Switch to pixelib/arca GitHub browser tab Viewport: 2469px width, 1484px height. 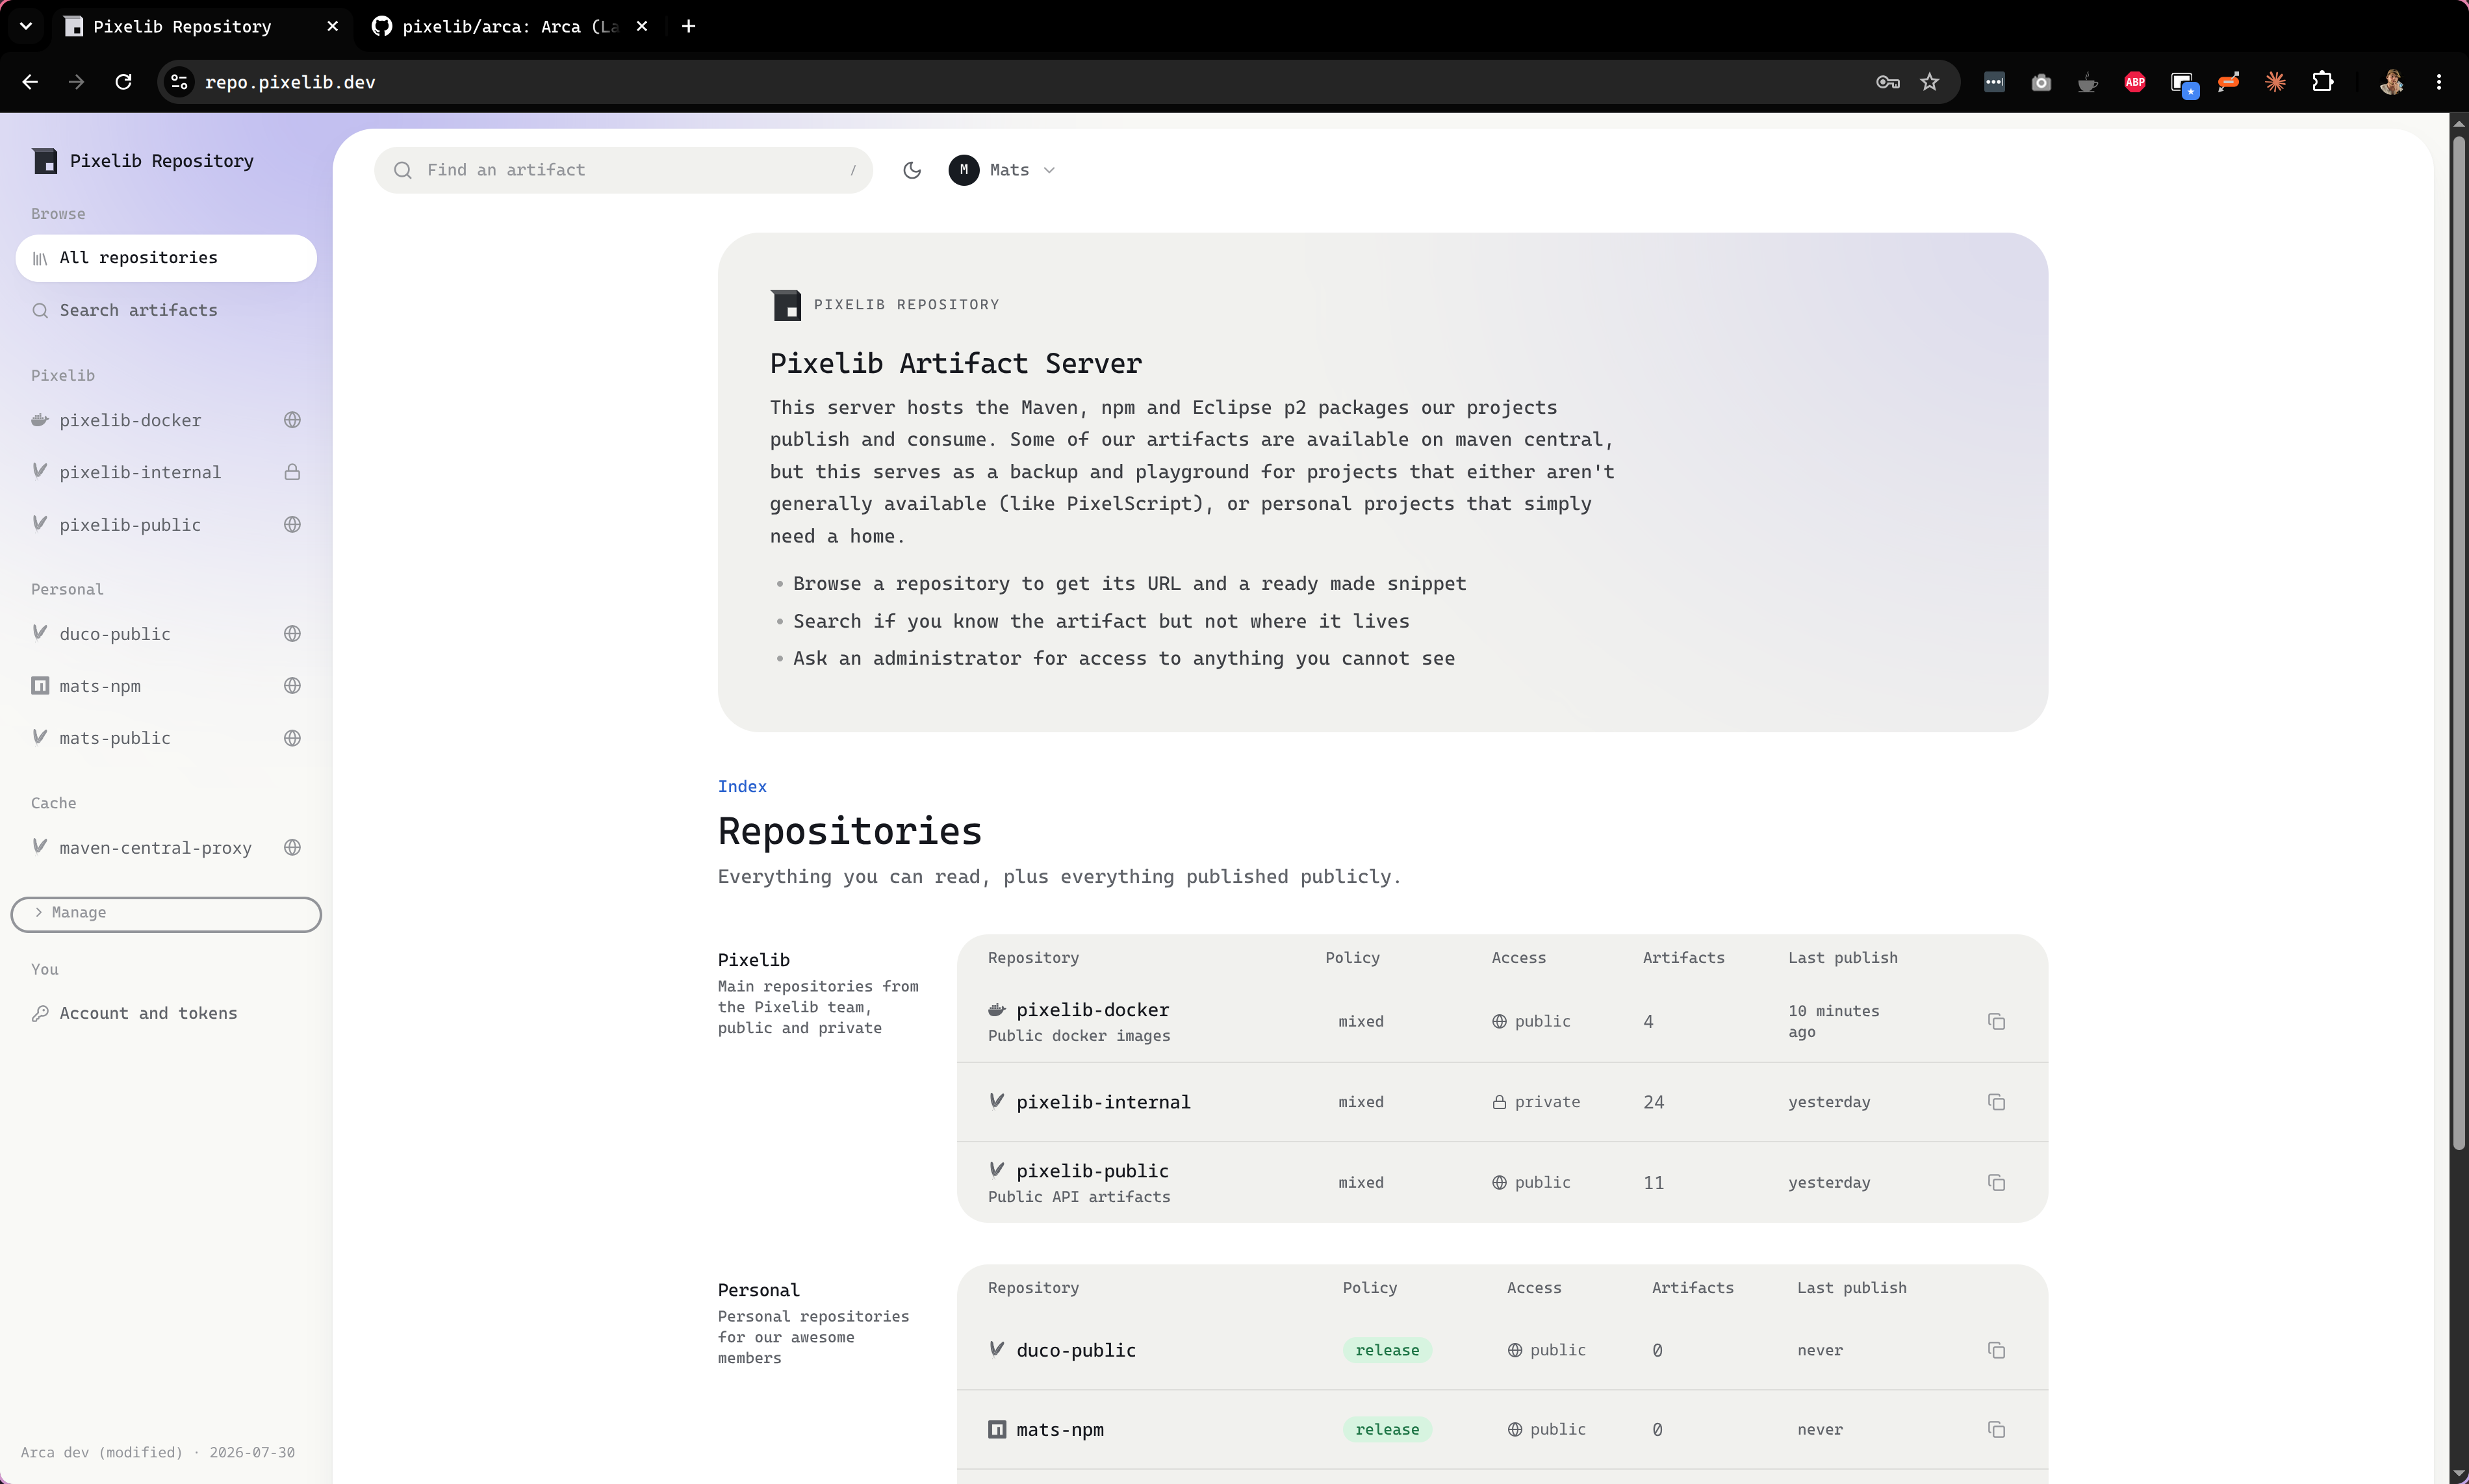[509, 27]
